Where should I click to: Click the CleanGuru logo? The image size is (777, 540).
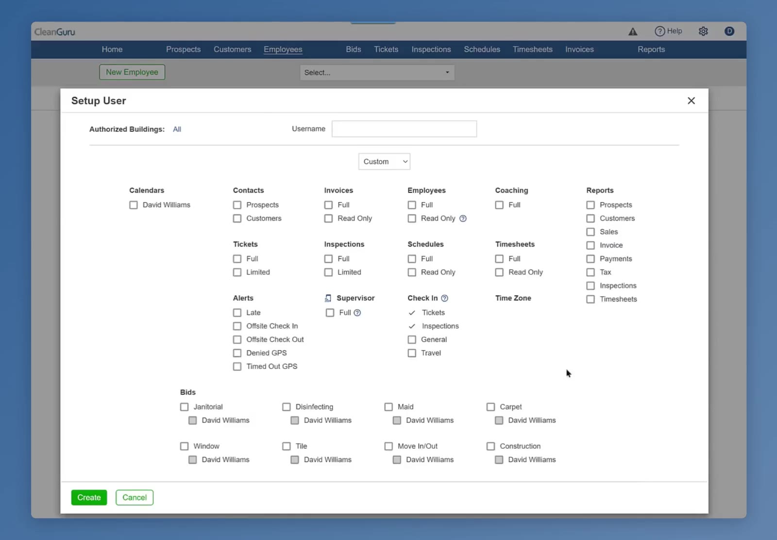[55, 32]
